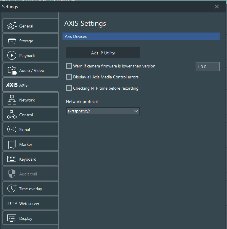Check Checking NTP time before recording
The image size is (227, 229).
click(69, 88)
